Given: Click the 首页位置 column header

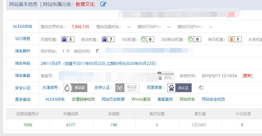Looking at the screenshot, I should pos(157,114).
